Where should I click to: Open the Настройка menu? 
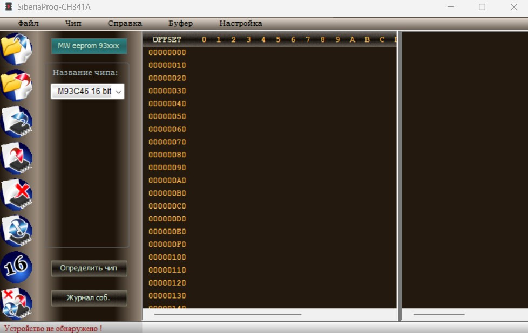(x=240, y=23)
